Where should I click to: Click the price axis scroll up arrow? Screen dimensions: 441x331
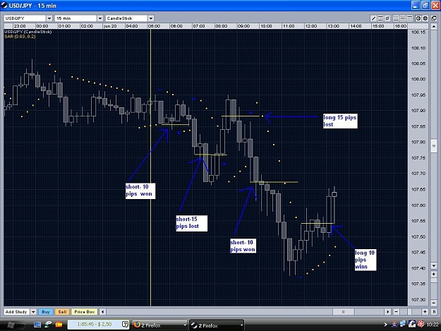tap(434, 27)
